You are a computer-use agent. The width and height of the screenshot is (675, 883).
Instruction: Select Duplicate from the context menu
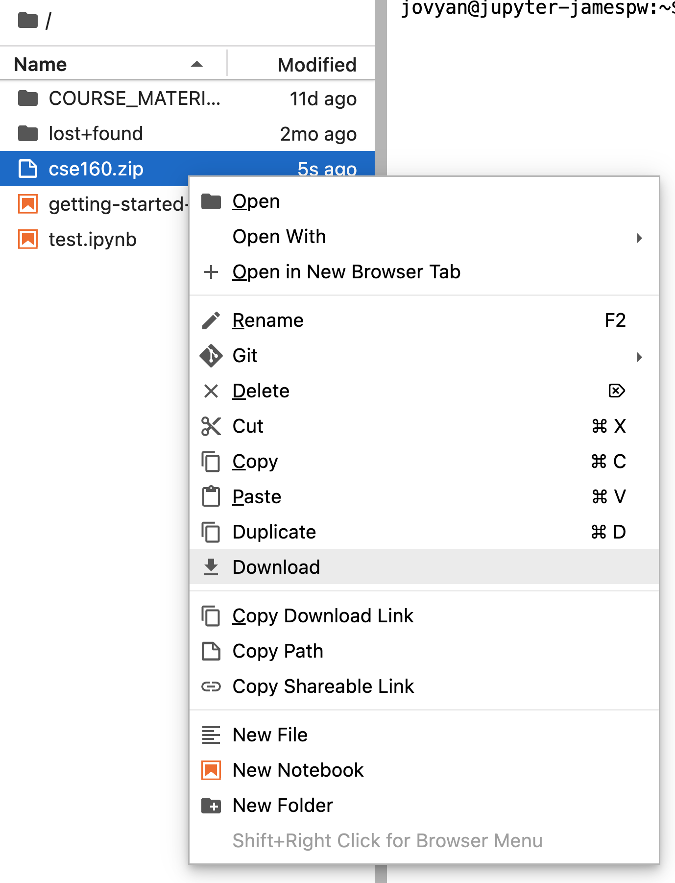coord(274,532)
